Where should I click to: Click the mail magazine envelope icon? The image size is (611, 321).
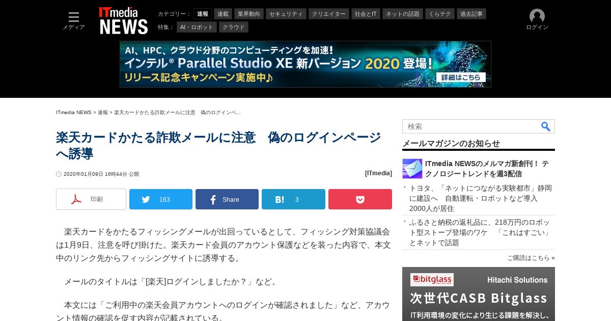(412, 169)
